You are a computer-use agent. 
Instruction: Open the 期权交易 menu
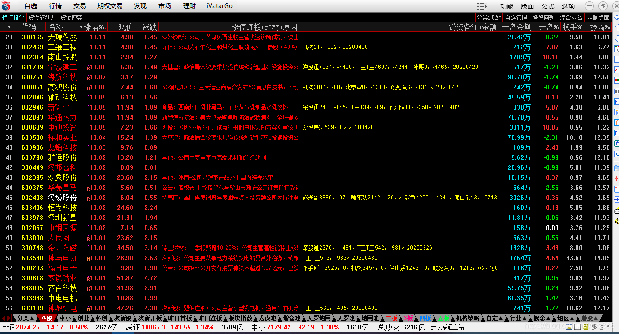pos(110,6)
